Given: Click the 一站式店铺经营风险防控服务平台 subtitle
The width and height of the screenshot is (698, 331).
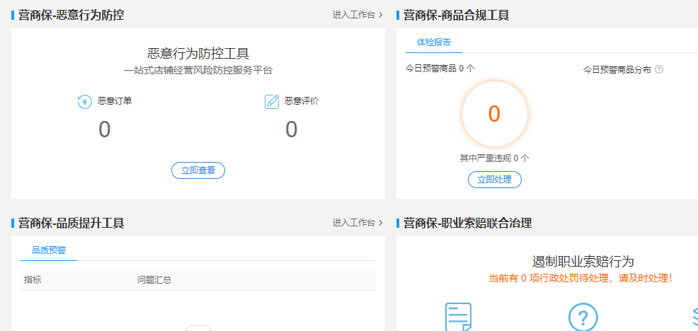Looking at the screenshot, I should click(x=198, y=70).
